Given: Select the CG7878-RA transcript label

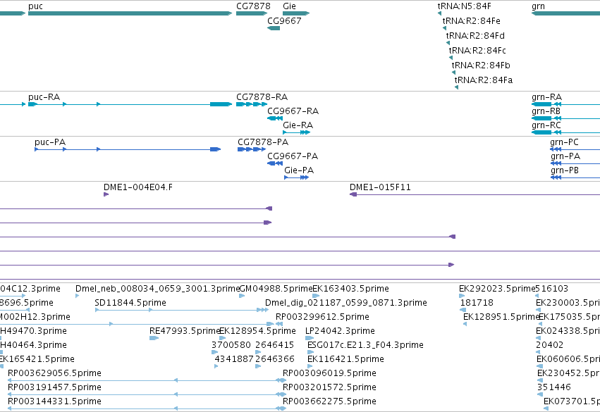Looking at the screenshot, I should click(262, 97).
